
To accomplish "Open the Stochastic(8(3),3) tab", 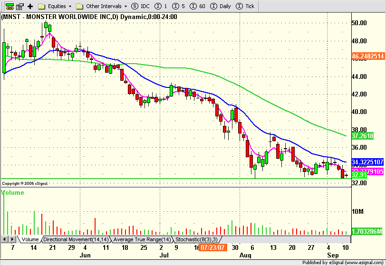I will pyautogui.click(x=196, y=239).
